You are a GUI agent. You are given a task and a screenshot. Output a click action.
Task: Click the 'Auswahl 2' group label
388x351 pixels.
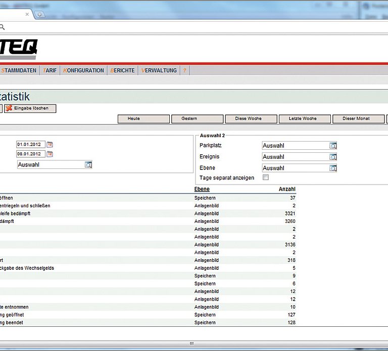212,136
